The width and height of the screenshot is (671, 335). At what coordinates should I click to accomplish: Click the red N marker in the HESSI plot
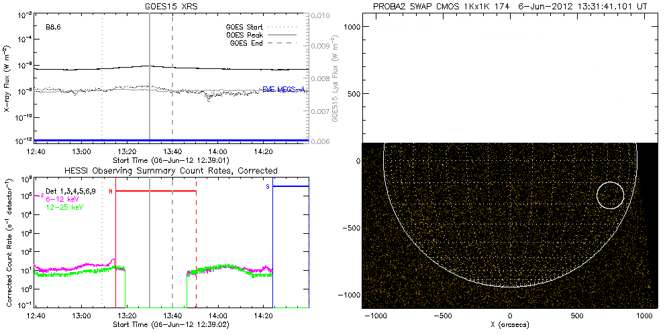111,191
